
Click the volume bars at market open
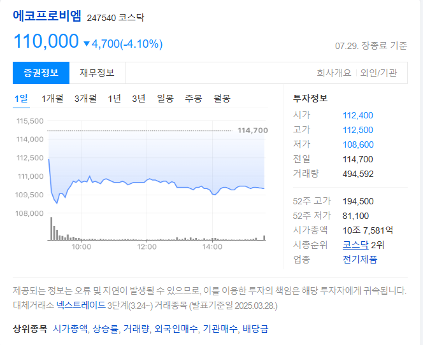tap(55, 229)
